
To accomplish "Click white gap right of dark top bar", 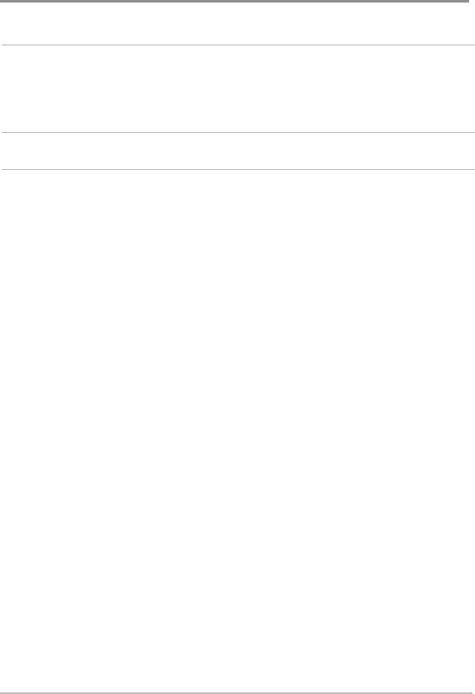I will pyautogui.click(x=472, y=2).
